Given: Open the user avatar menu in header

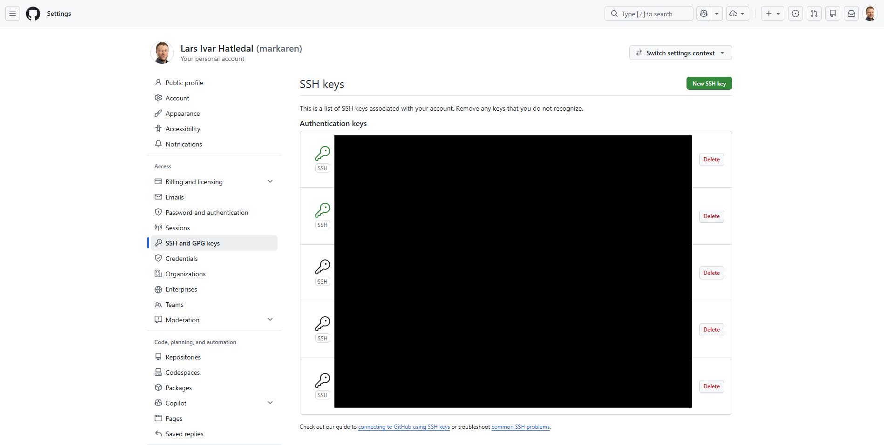Looking at the screenshot, I should point(870,13).
